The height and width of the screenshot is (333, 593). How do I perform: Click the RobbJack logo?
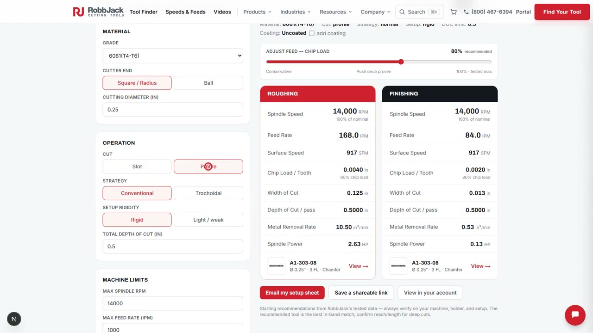[x=98, y=12]
